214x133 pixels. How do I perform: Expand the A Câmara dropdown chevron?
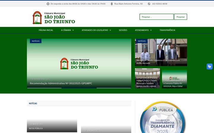[x=73, y=30]
